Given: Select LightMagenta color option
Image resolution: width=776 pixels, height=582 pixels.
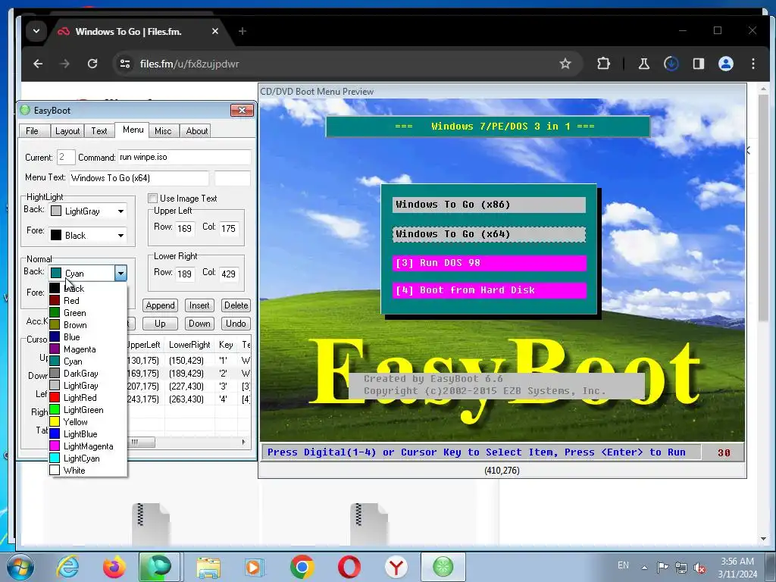Looking at the screenshot, I should coord(88,446).
